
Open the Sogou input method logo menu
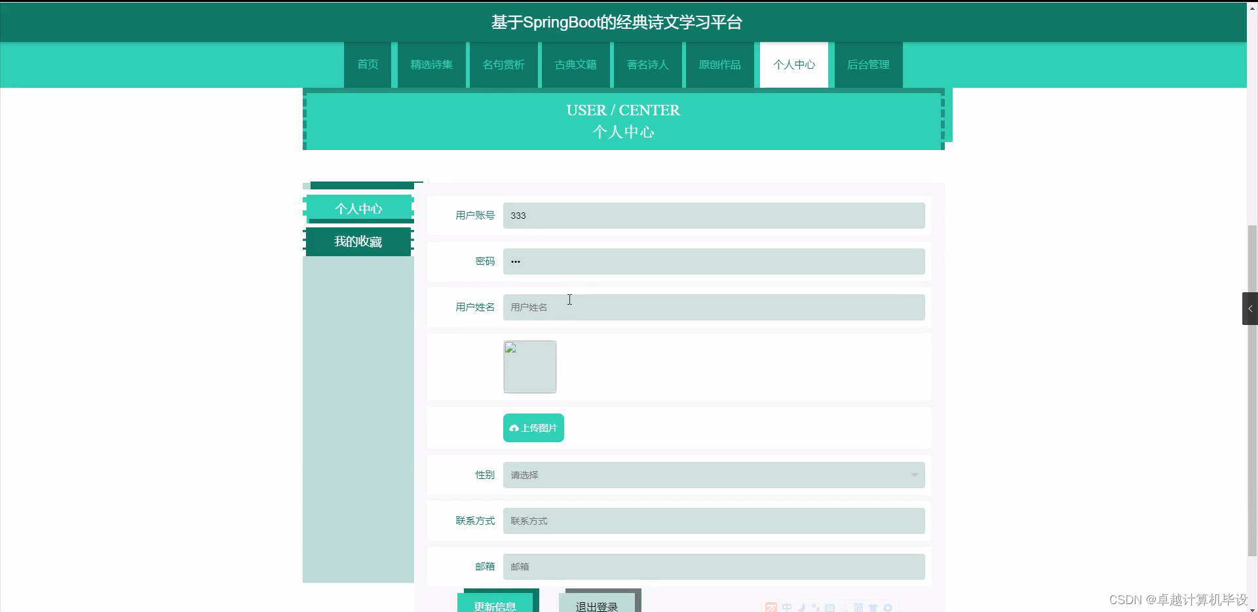pyautogui.click(x=771, y=607)
